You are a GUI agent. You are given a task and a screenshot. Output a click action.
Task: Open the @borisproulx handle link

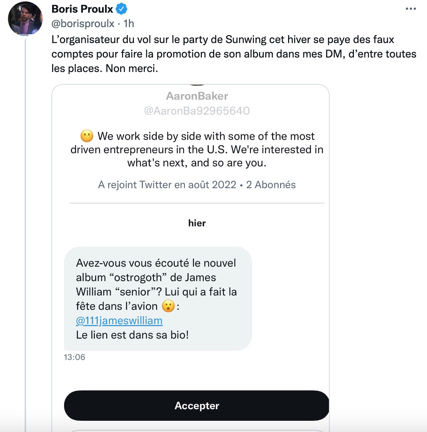83,24
